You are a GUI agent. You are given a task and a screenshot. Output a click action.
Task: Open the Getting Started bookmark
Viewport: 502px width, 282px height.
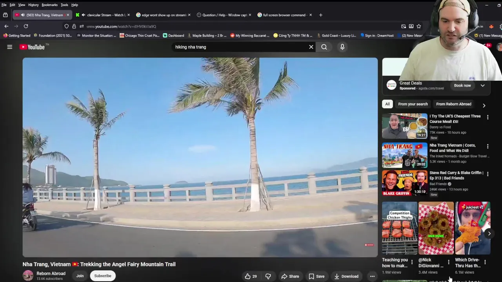[16, 35]
